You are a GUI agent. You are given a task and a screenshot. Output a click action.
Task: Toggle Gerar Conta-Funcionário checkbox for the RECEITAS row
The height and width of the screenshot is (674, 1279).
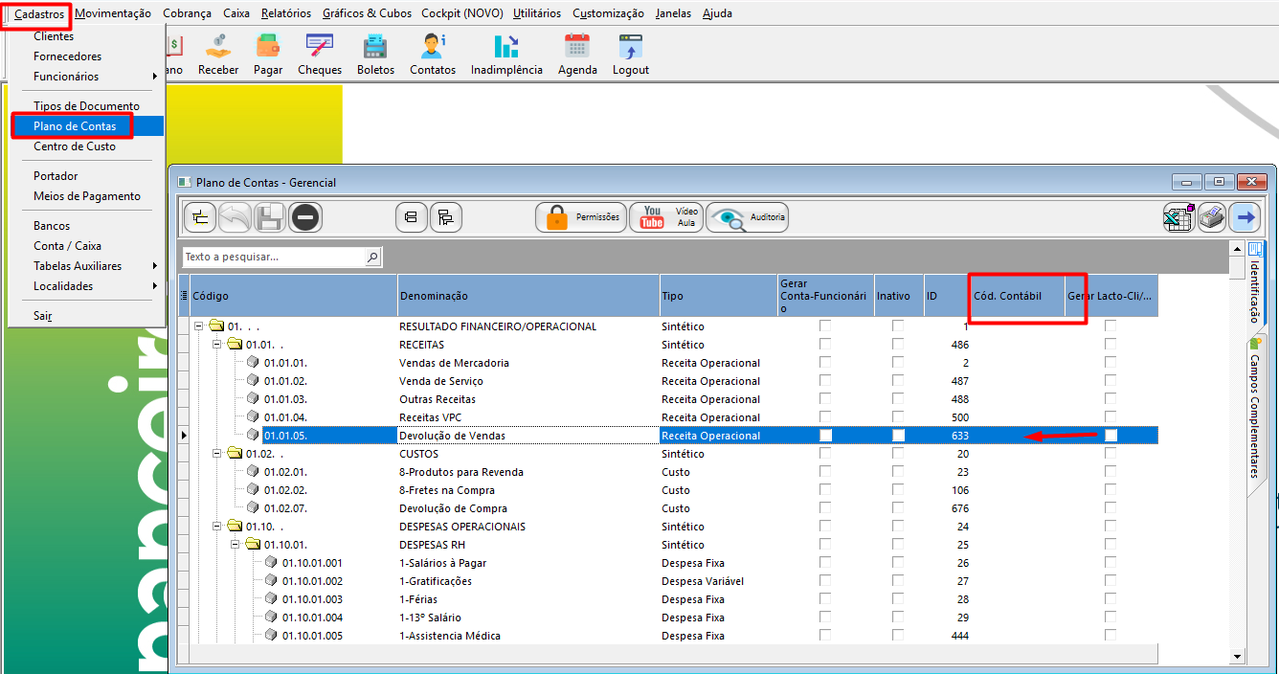coord(825,345)
